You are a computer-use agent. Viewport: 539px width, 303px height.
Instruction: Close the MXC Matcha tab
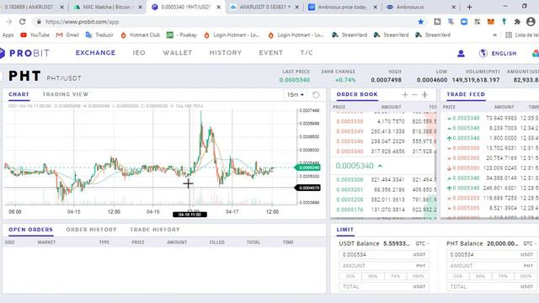click(141, 7)
